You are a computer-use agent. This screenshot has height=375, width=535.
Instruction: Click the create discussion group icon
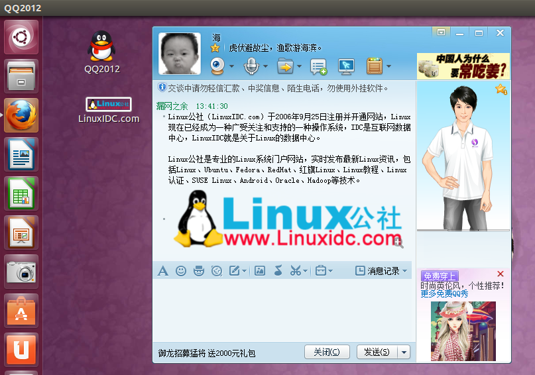319,66
